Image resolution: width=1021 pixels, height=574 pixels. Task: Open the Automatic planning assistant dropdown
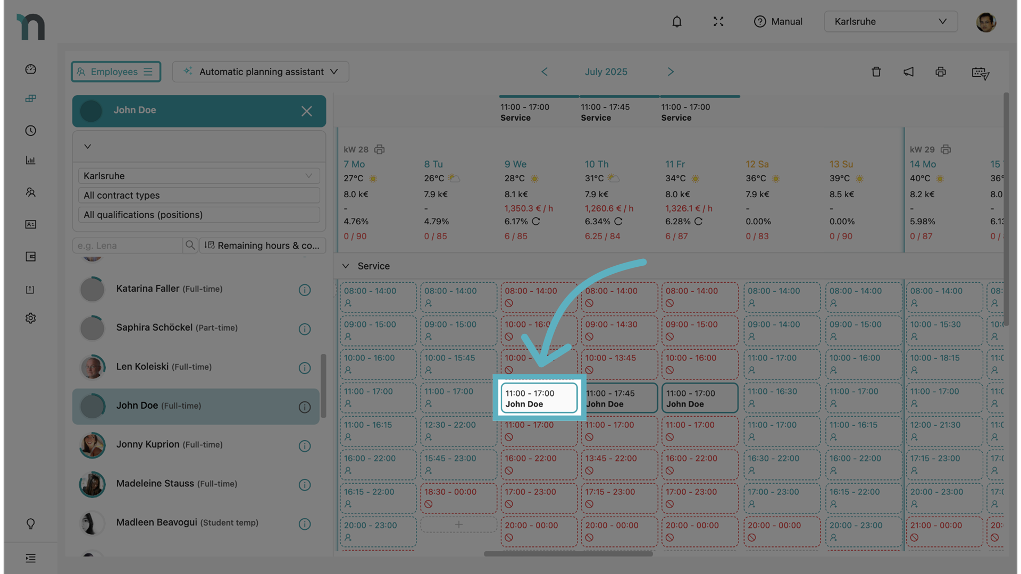point(261,72)
